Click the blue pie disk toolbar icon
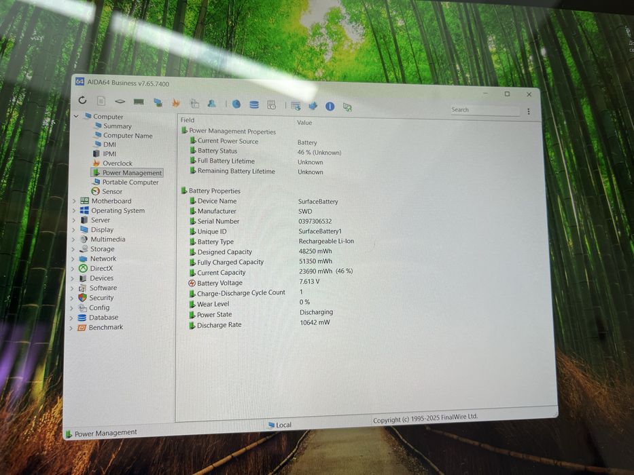The image size is (634, 475). [x=236, y=104]
